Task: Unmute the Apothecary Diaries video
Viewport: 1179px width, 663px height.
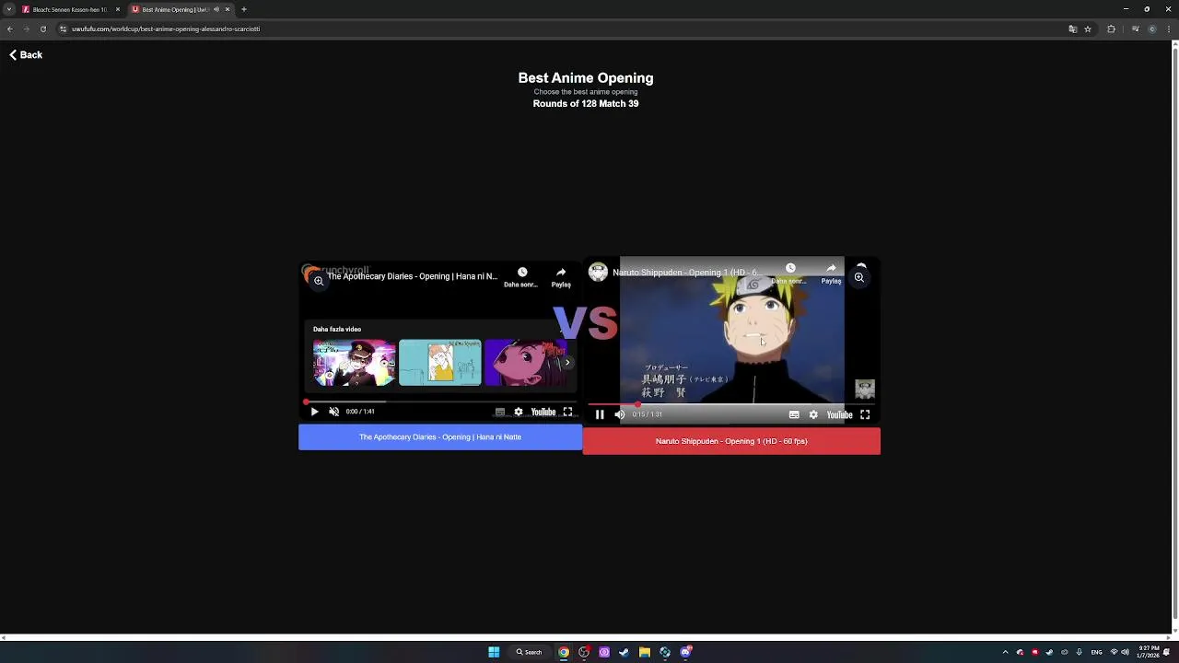Action: point(334,412)
